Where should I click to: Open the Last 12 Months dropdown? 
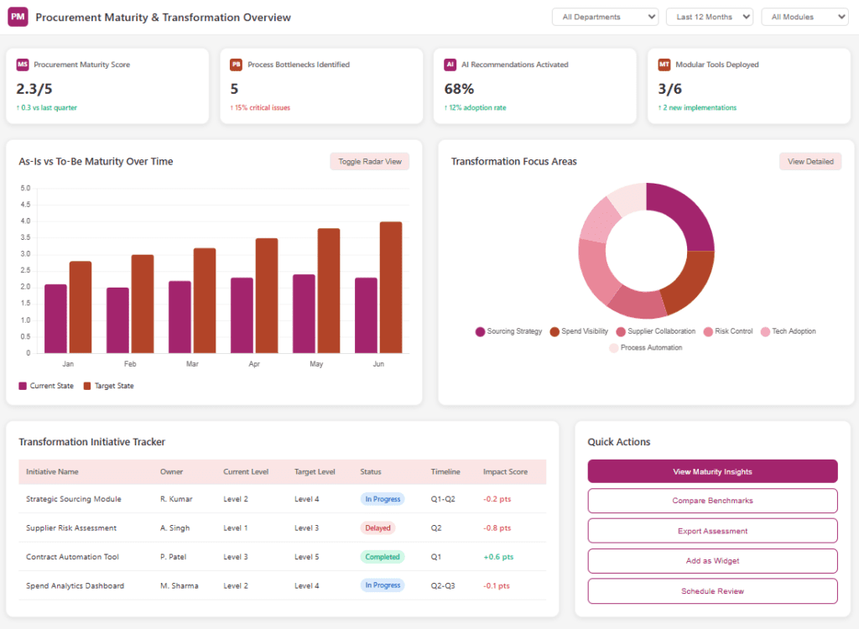[x=710, y=17]
